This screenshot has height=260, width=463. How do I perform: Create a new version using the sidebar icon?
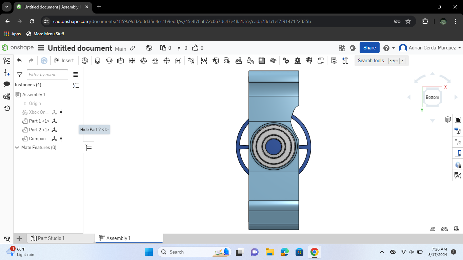click(7, 73)
